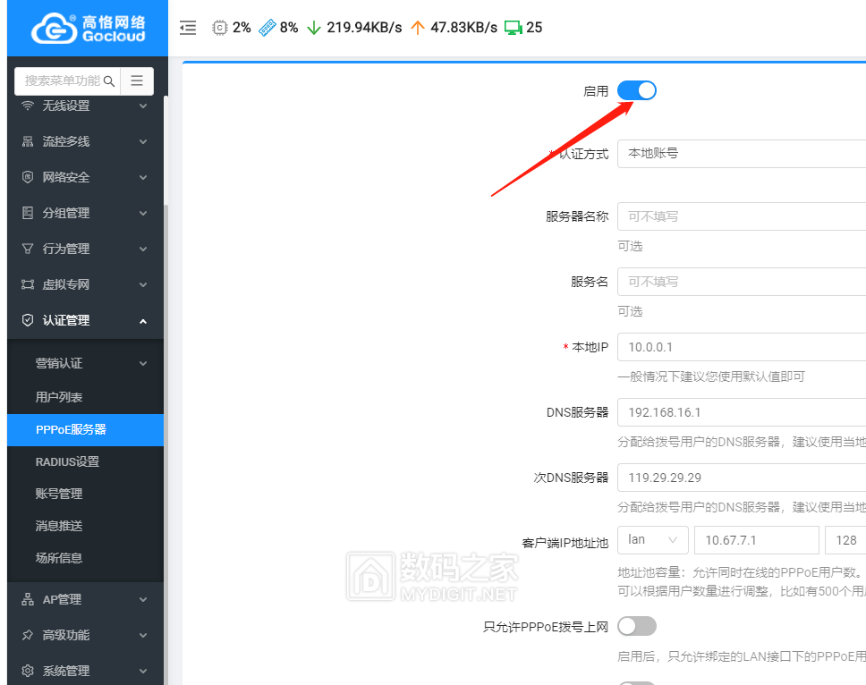Open RADIUS设置 page
The width and height of the screenshot is (866, 685).
coord(86,461)
